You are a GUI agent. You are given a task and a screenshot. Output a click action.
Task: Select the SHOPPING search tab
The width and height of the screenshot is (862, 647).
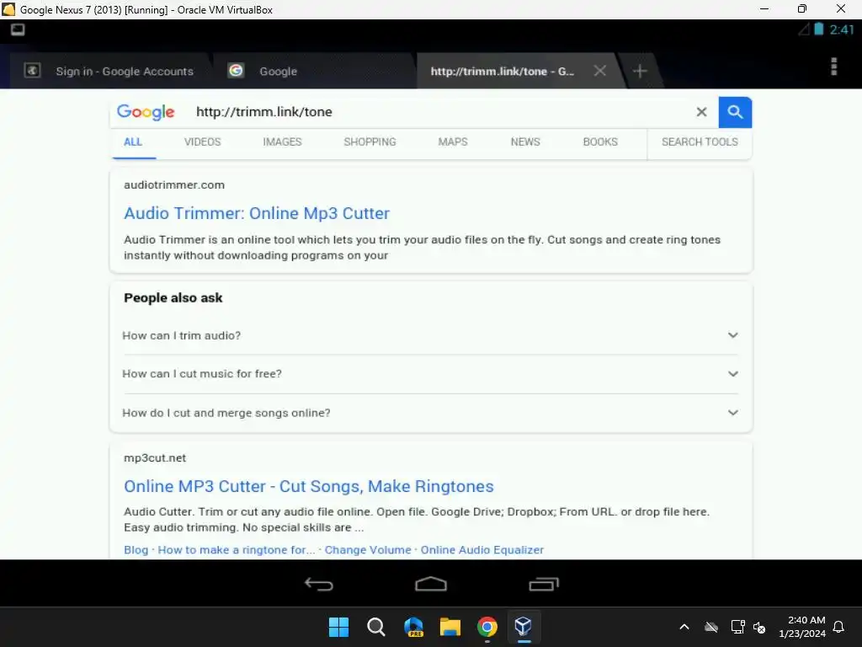370,142
